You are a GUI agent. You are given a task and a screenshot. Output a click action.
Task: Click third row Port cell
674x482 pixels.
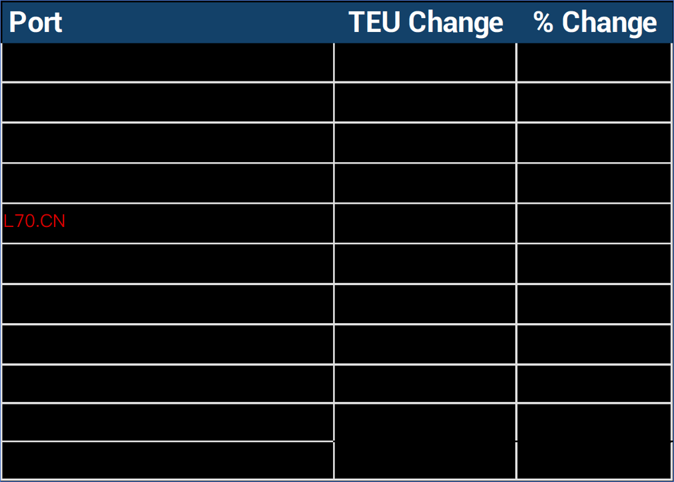pos(167,142)
